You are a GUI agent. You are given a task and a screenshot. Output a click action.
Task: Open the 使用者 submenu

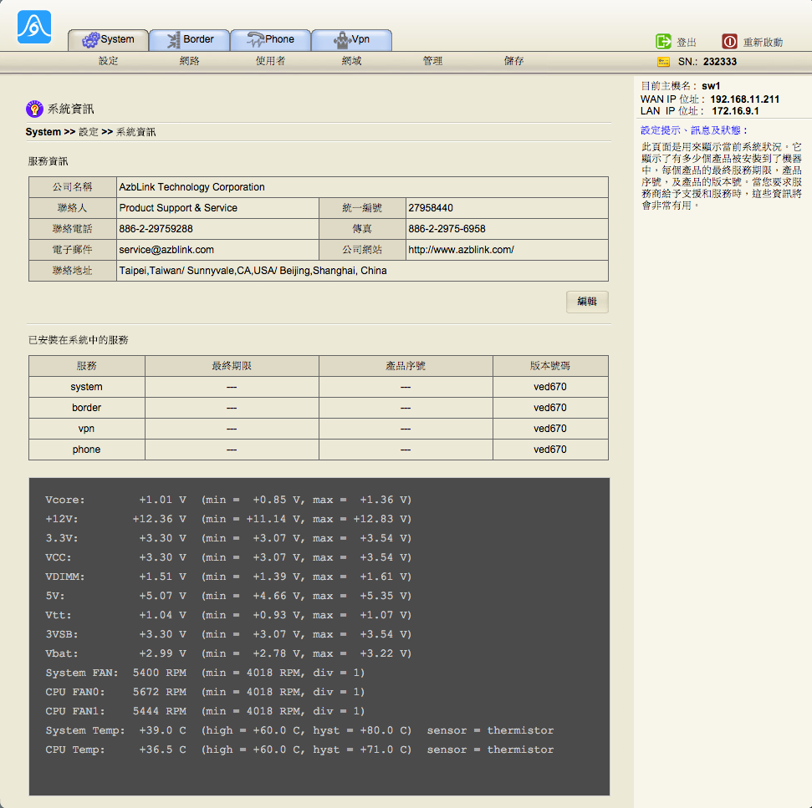(271, 61)
